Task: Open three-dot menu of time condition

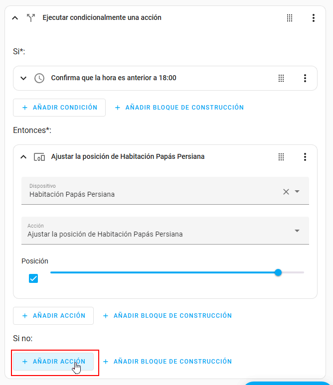Action: tap(305, 78)
